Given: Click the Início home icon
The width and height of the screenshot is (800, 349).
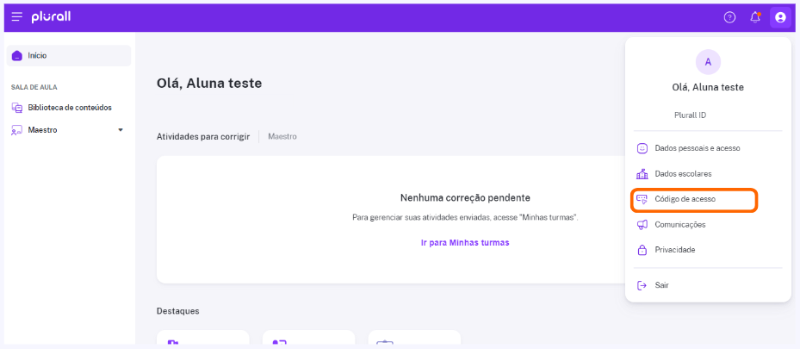Looking at the screenshot, I should coord(17,56).
